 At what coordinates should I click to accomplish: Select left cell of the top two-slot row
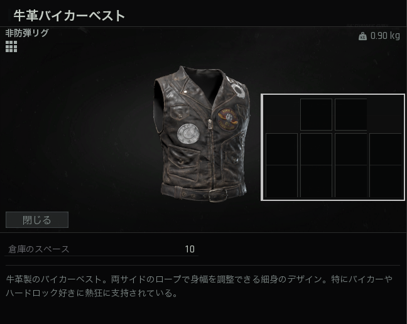316,114
